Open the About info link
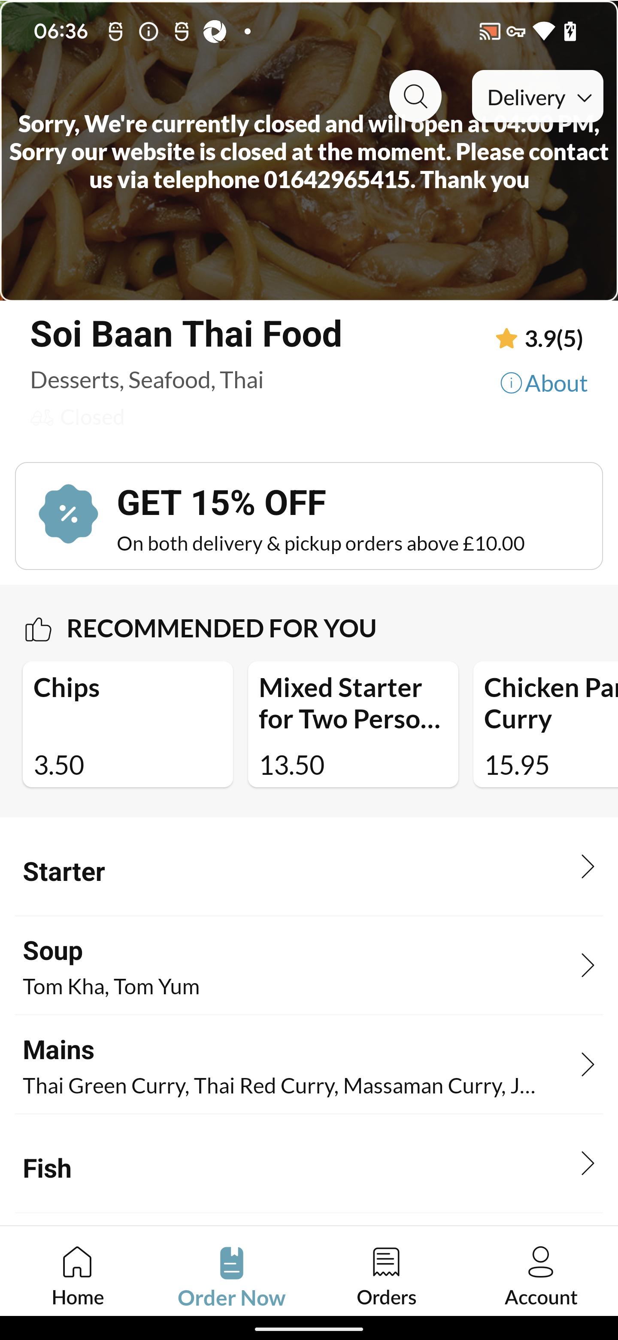Screen dimensions: 618x1340 click(x=544, y=384)
